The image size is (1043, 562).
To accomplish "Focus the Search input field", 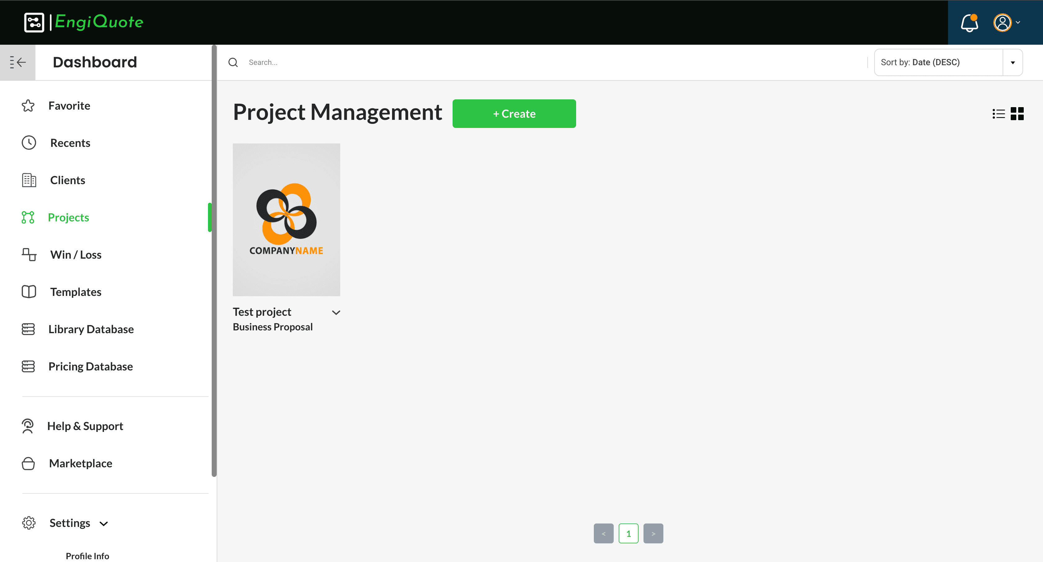I will coord(526,62).
